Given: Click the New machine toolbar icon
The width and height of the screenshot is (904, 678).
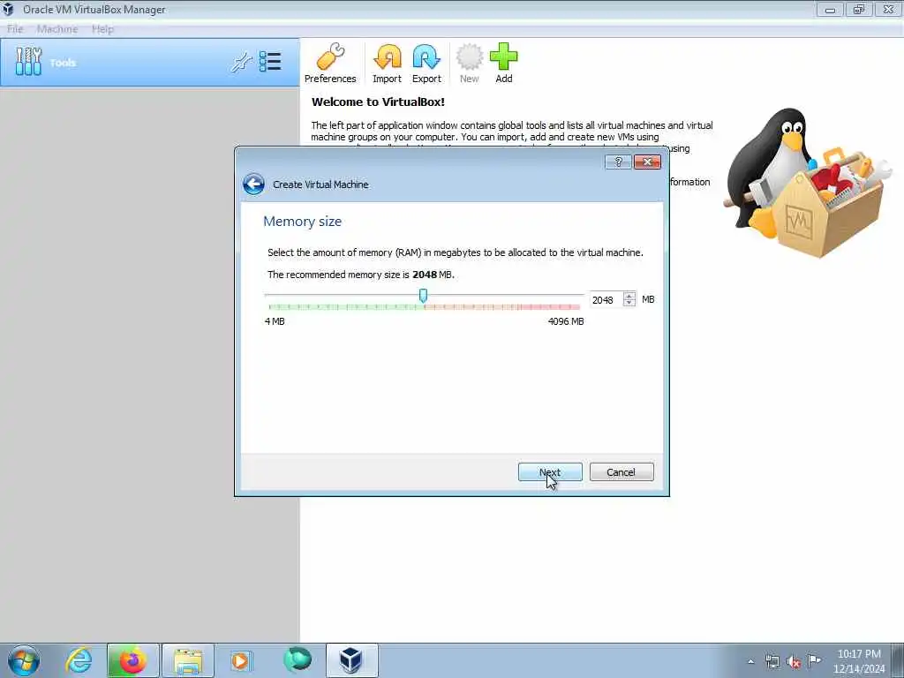Looking at the screenshot, I should [470, 64].
